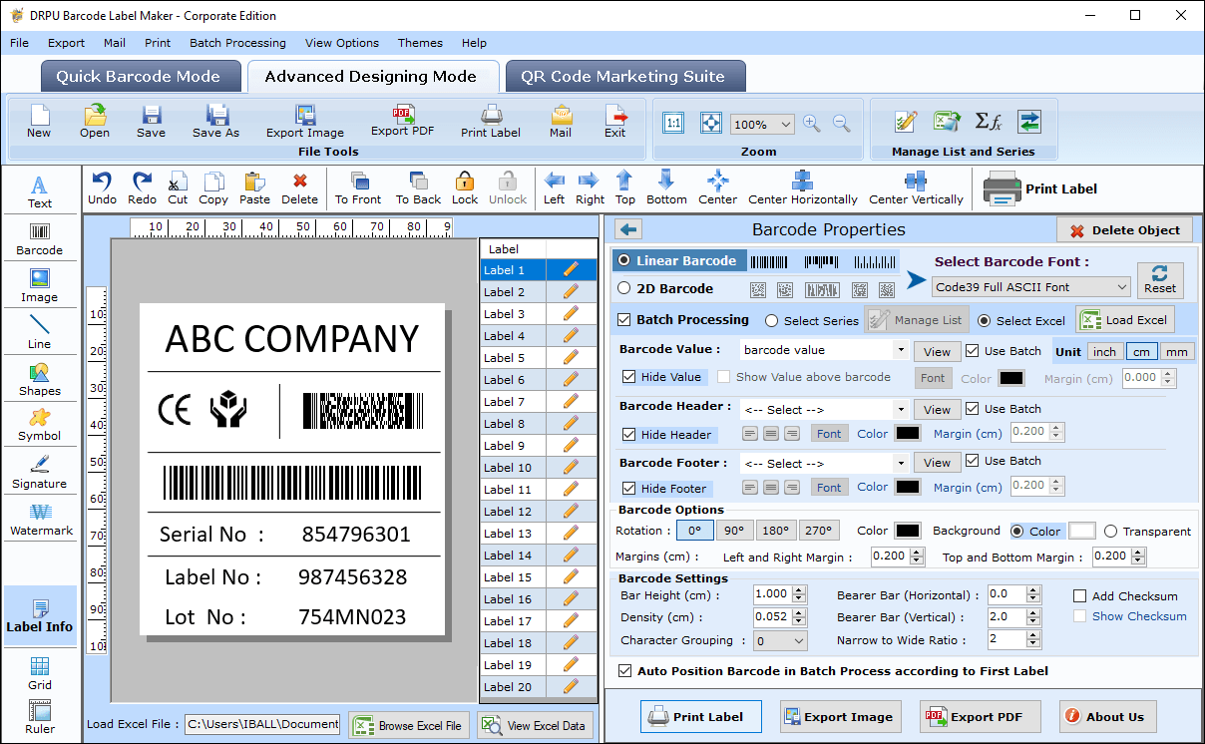Click the Browse Excel File button
1205x744 pixels.
409,725
